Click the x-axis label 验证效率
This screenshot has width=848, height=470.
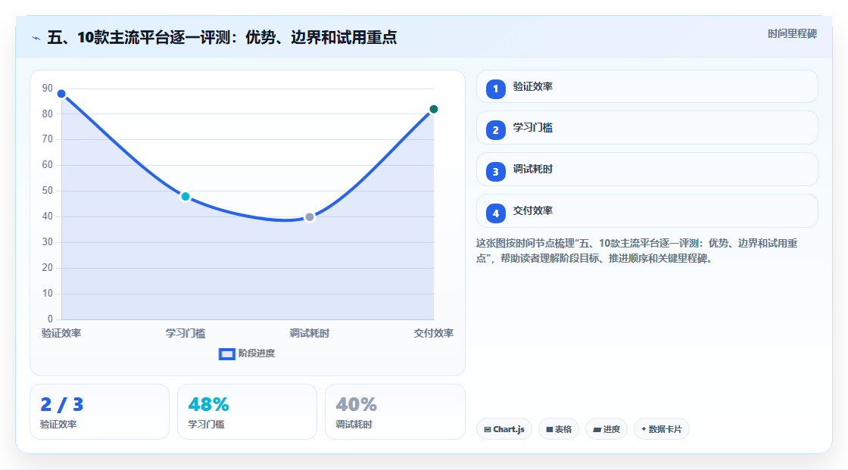point(61,333)
